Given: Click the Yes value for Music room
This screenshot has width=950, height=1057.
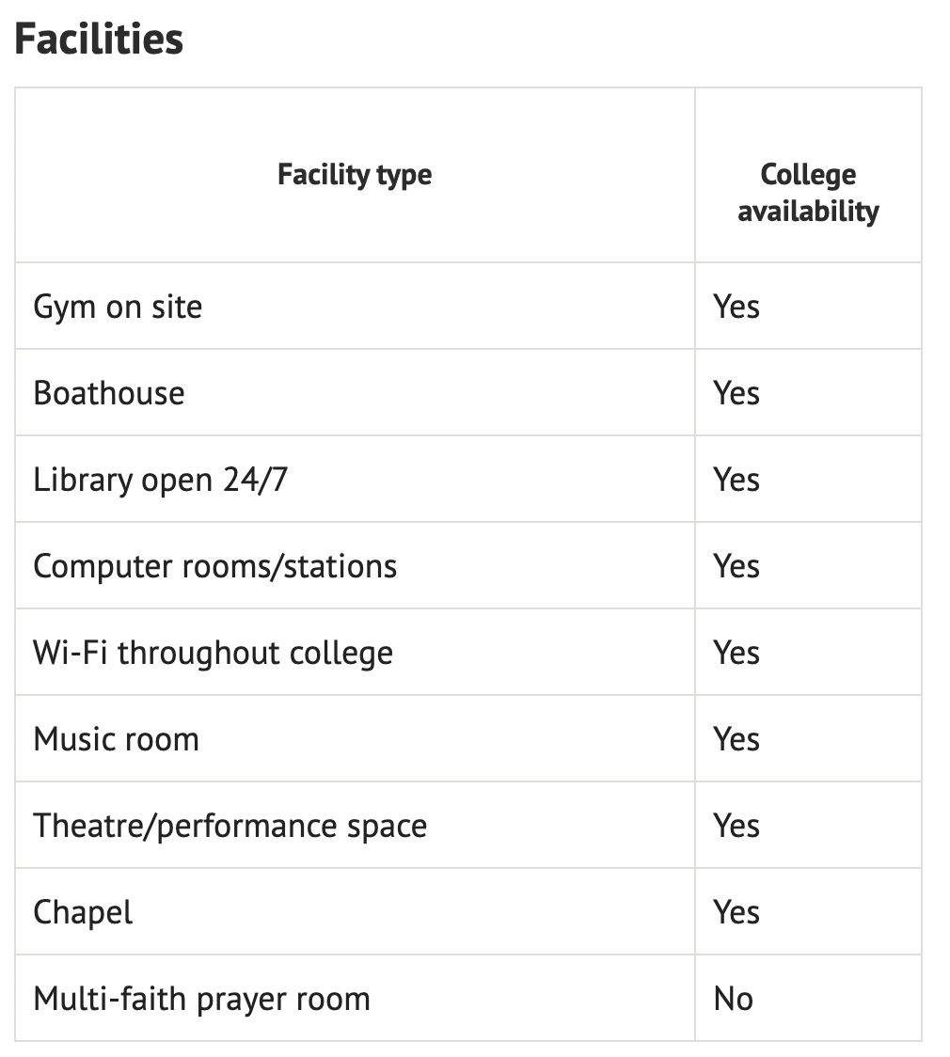Looking at the screenshot, I should coord(736,739).
